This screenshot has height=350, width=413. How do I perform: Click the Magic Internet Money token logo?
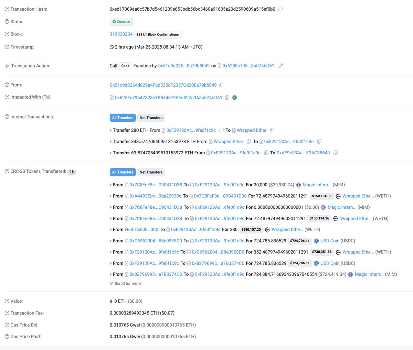click(298, 185)
